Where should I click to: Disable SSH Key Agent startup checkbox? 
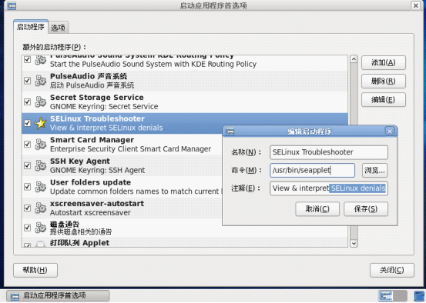pos(27,165)
